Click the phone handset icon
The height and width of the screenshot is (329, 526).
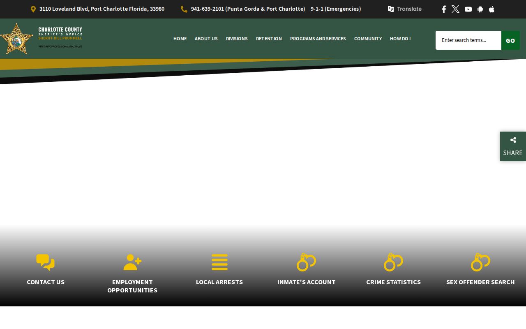(x=184, y=9)
